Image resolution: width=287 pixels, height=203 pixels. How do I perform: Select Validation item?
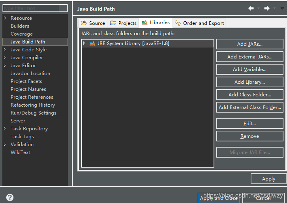[x=22, y=145]
